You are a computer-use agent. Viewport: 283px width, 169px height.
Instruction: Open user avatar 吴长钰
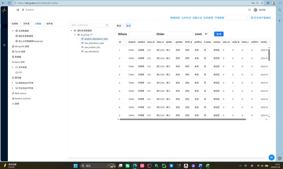(x=255, y=10)
